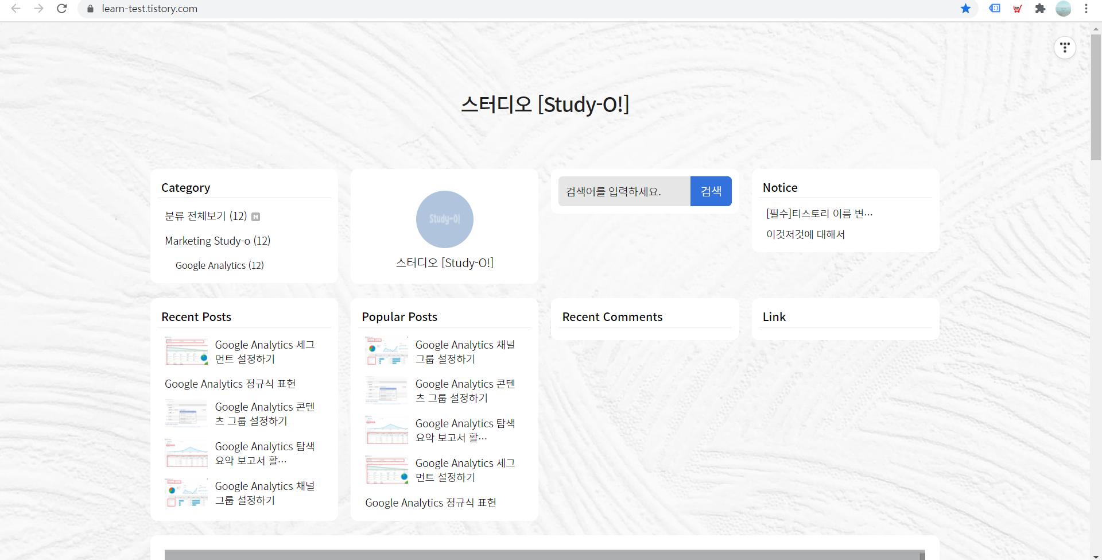This screenshot has height=560, width=1102.
Task: Click the vertical page scrollbar thumb
Action: 1096,96
